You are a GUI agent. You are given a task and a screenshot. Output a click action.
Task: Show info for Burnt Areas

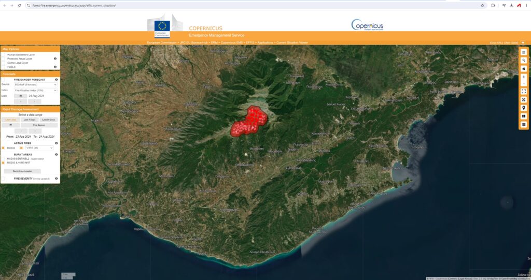click(x=56, y=155)
